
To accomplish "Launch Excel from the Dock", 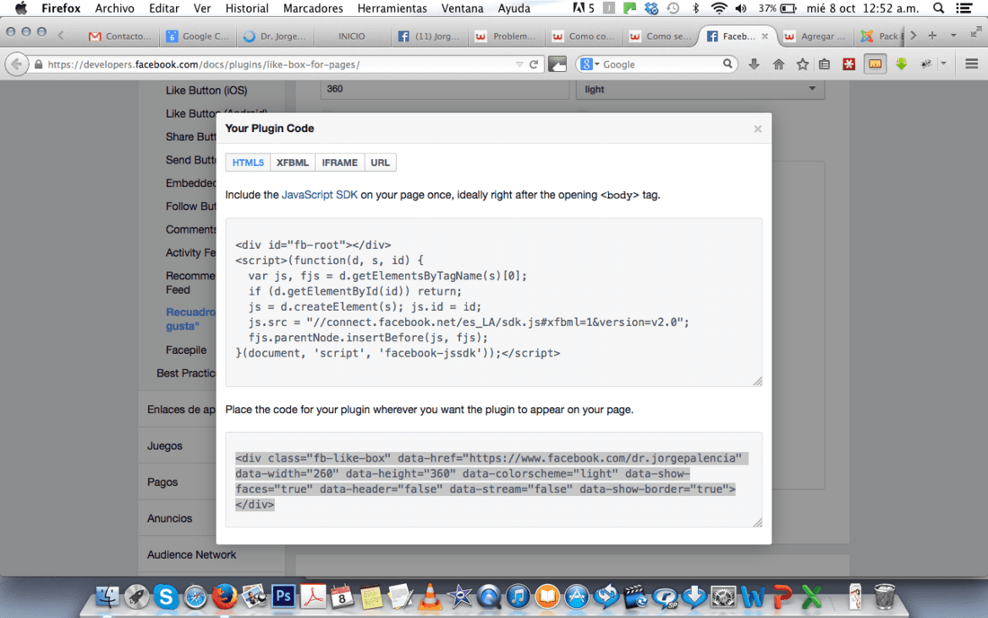I will pyautogui.click(x=812, y=596).
